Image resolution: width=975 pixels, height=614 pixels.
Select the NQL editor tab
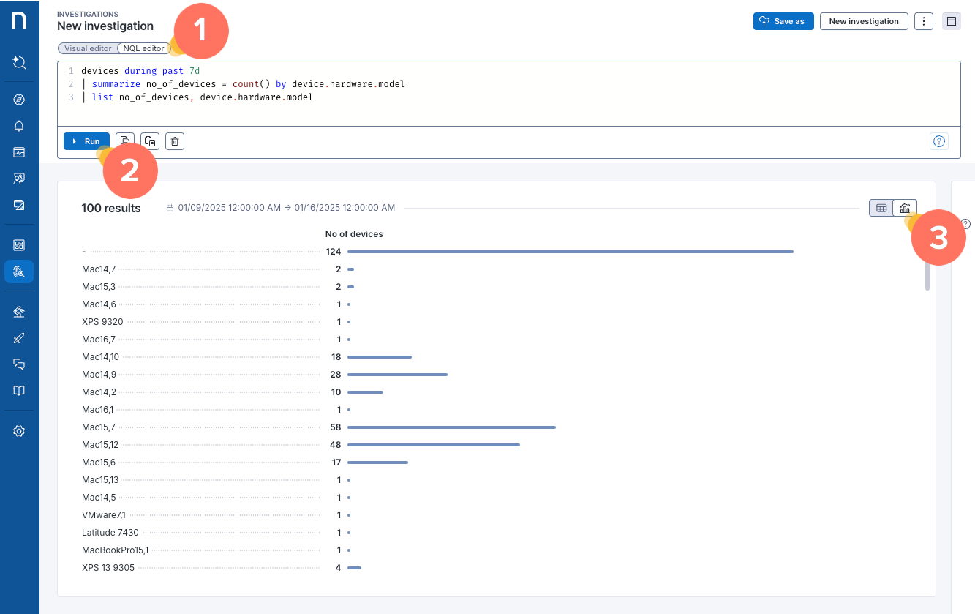(x=143, y=48)
